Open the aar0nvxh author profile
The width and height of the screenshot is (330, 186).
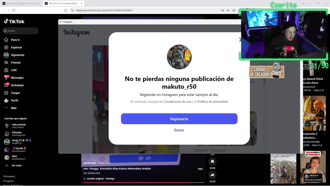pos(90,163)
